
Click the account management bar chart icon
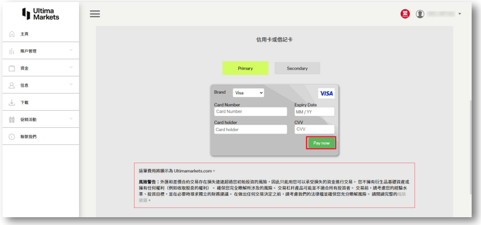[12, 51]
